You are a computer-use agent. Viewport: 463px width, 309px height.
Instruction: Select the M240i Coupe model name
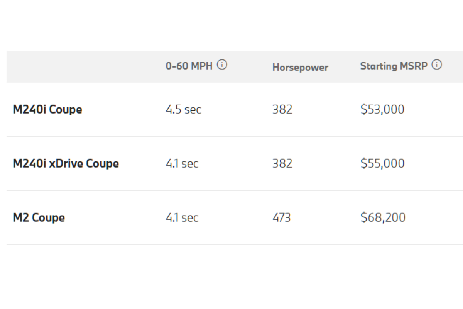[47, 110]
